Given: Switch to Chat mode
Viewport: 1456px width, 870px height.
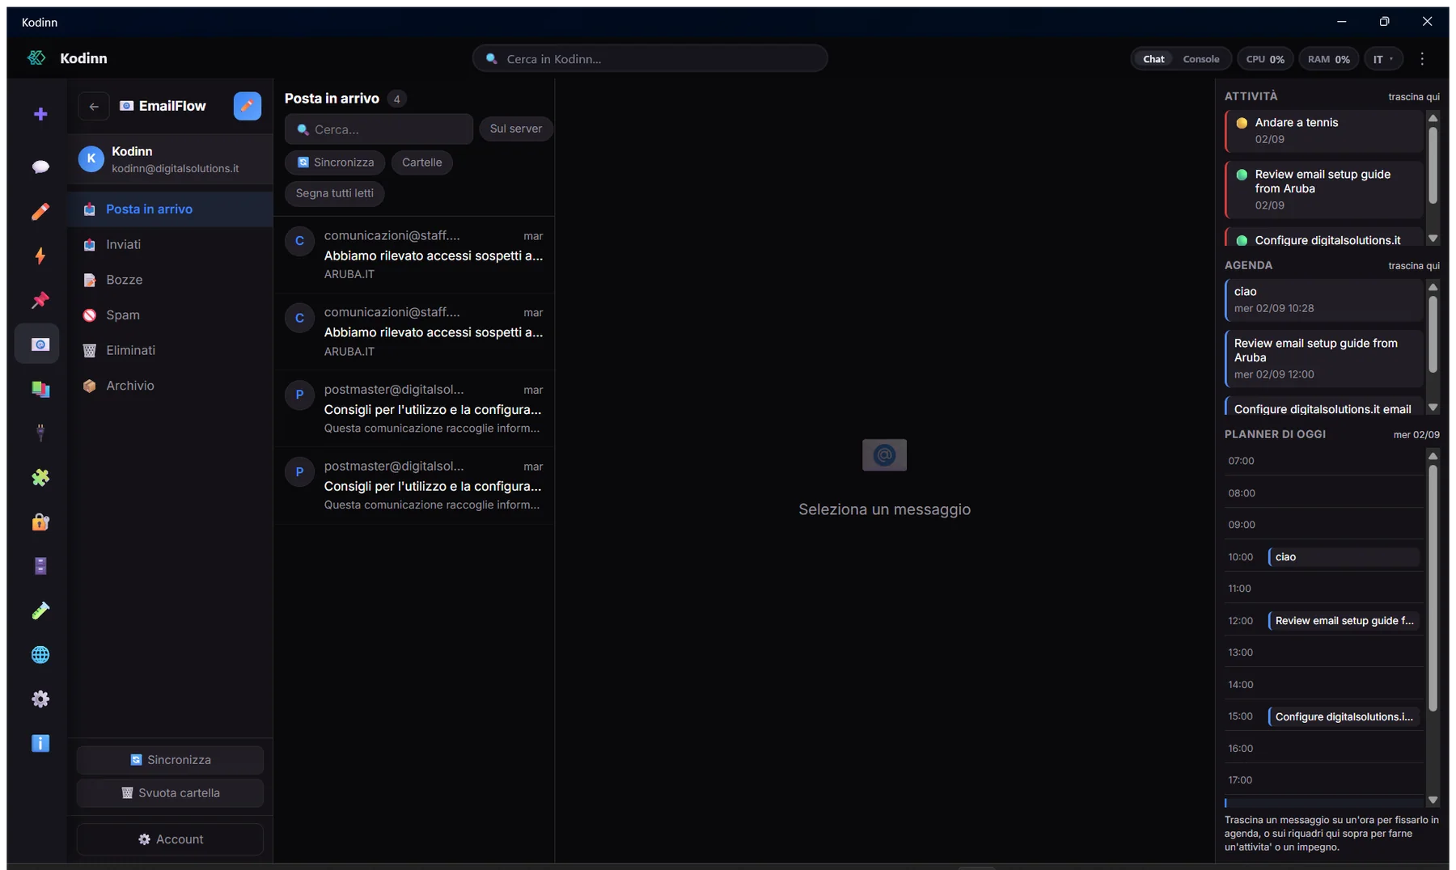Looking at the screenshot, I should coord(1153,59).
